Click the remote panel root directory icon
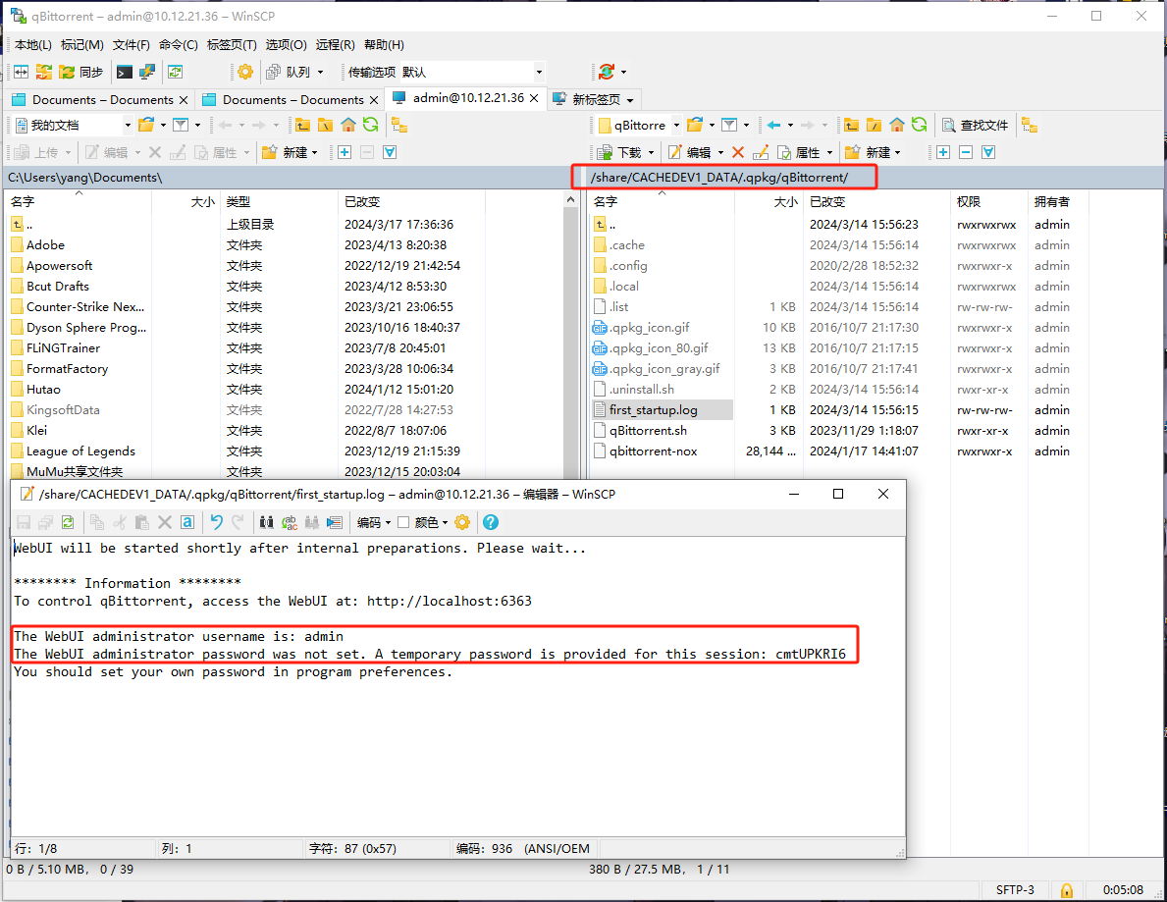Screen dimensions: 1167x902 (x=875, y=125)
